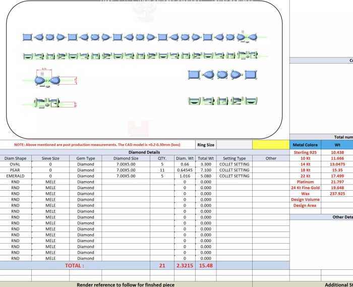Click the EMERALD diamond shape cell
The image size is (353, 287).
pyautogui.click(x=15, y=176)
